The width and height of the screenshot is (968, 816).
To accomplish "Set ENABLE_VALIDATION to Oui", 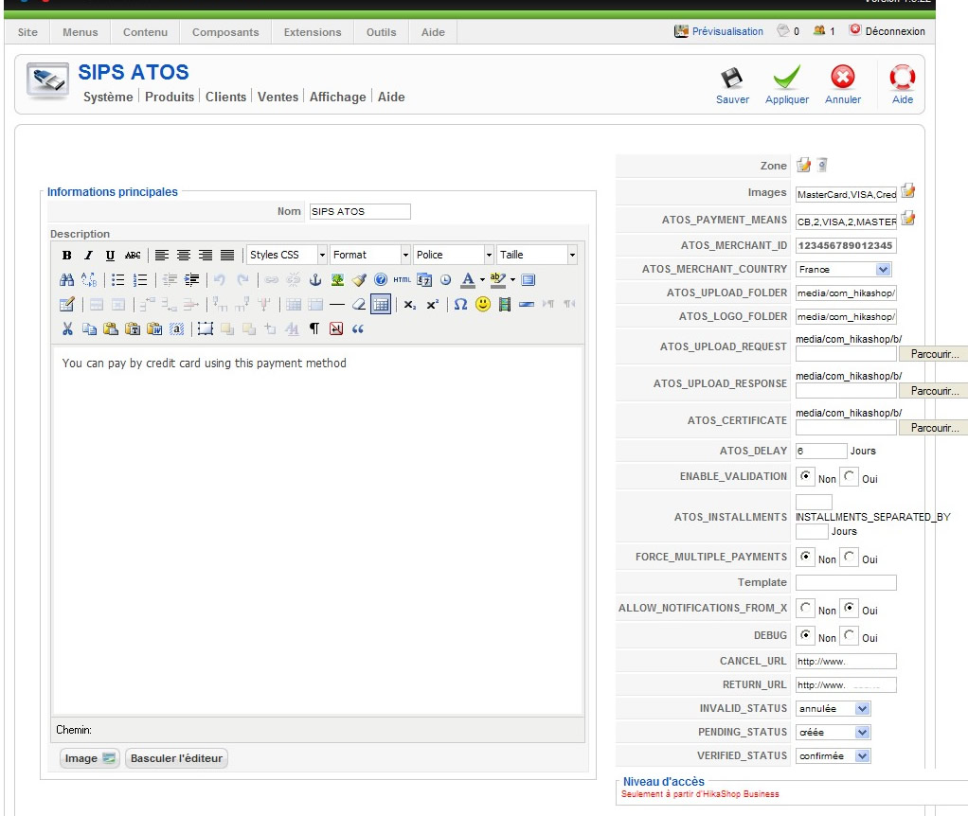I will pyautogui.click(x=850, y=476).
